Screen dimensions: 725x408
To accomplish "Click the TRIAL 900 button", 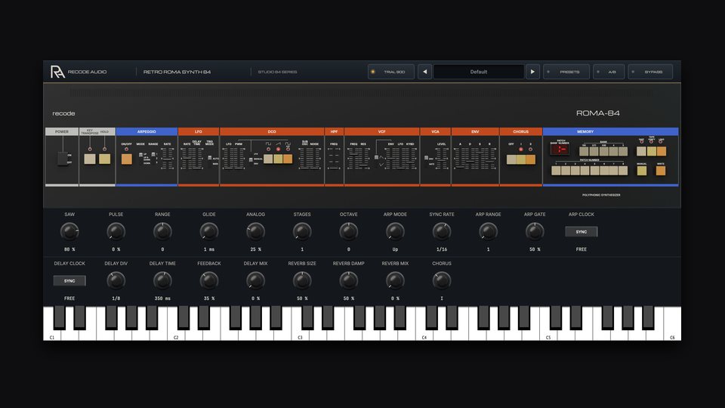I will point(390,72).
